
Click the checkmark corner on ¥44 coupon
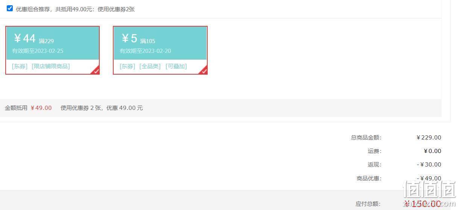pyautogui.click(x=96, y=70)
